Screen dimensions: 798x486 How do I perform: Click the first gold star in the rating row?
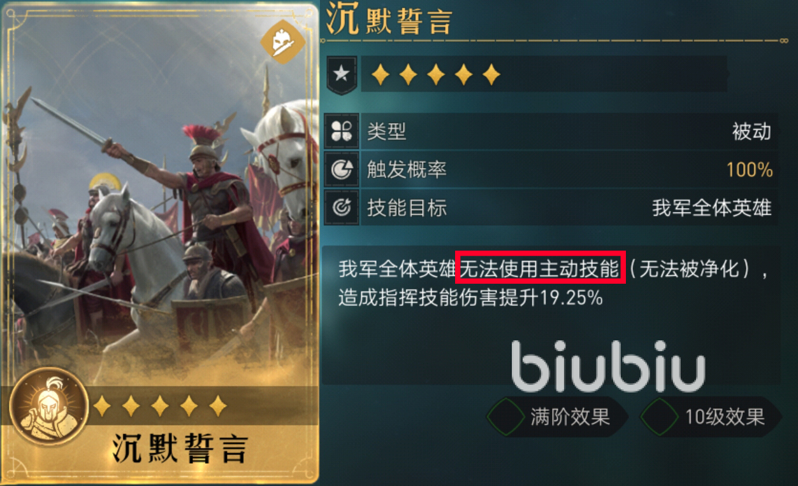pyautogui.click(x=380, y=75)
